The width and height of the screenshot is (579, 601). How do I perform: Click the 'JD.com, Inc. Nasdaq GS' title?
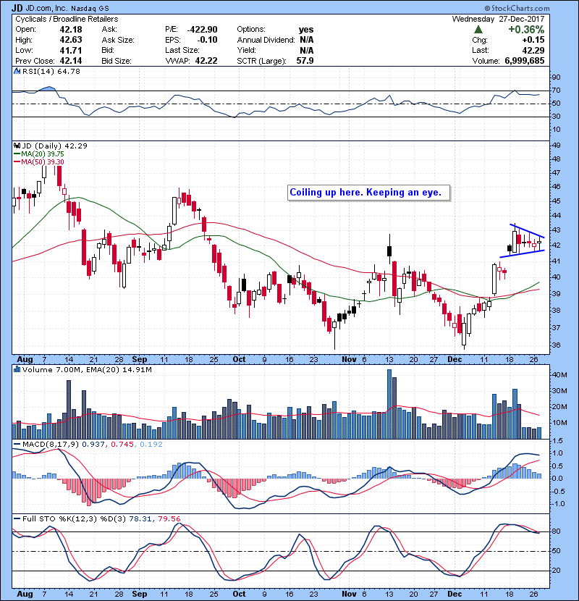coord(67,8)
